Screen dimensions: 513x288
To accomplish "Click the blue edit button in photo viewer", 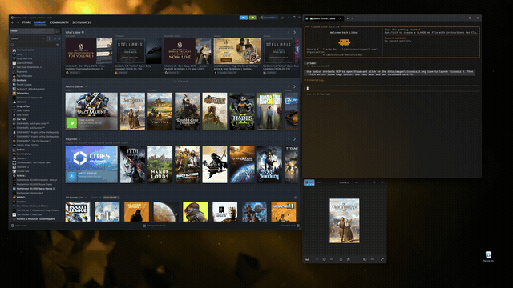I will point(309,182).
